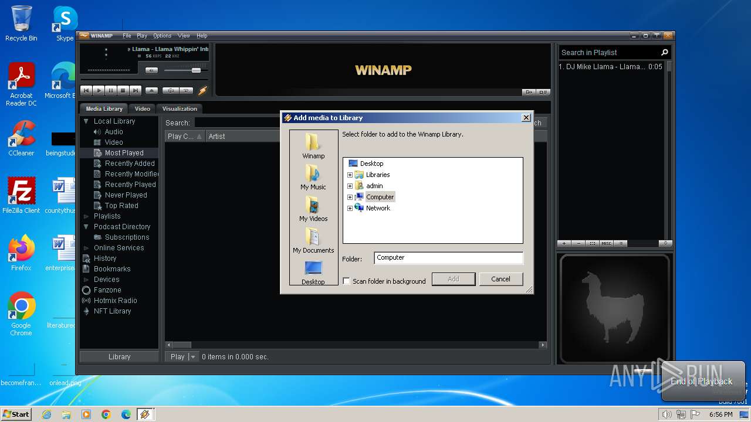Click the Fanzone icon in sidebar
The image size is (751, 422).
(x=86, y=290)
